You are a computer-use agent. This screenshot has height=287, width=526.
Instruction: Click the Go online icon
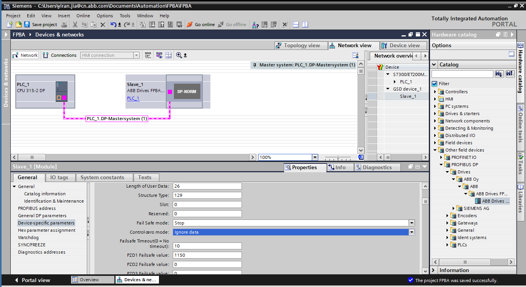click(190, 25)
